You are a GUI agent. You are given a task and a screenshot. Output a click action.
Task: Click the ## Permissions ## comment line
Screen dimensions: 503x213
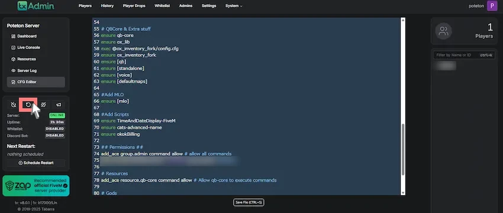pos(122,147)
